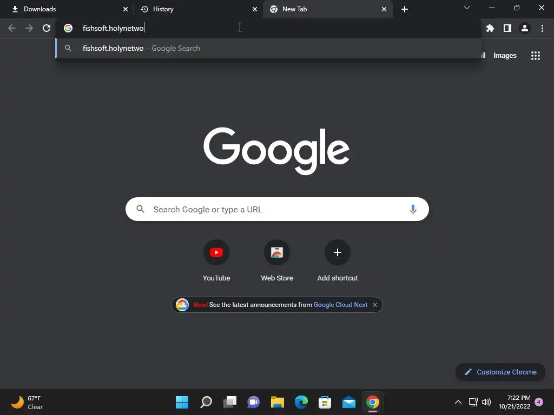554x415 pixels.
Task: Close the New Tab tab
Action: (384, 9)
